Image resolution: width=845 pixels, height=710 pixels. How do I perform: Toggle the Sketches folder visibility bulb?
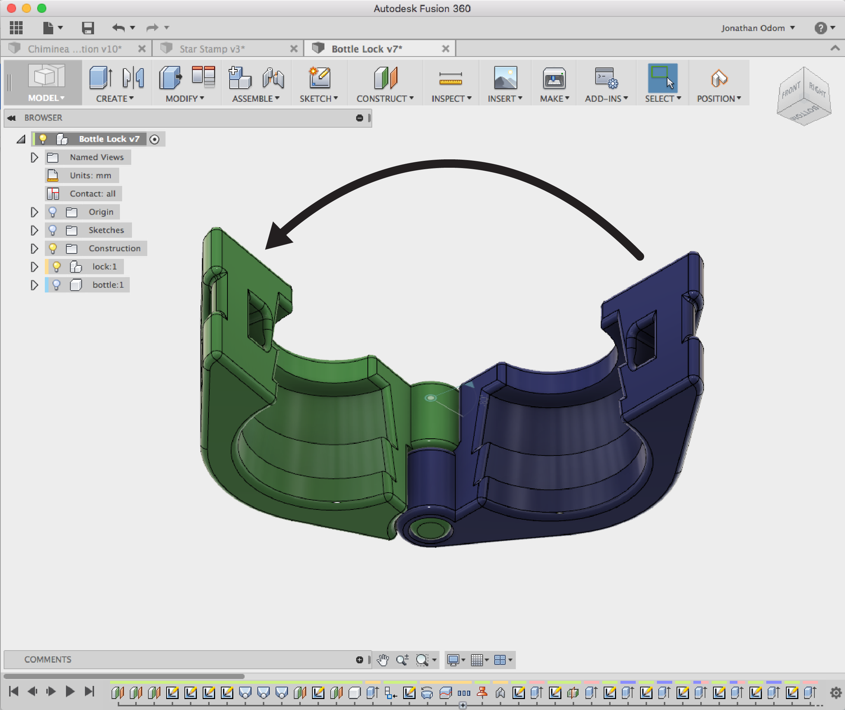click(52, 230)
